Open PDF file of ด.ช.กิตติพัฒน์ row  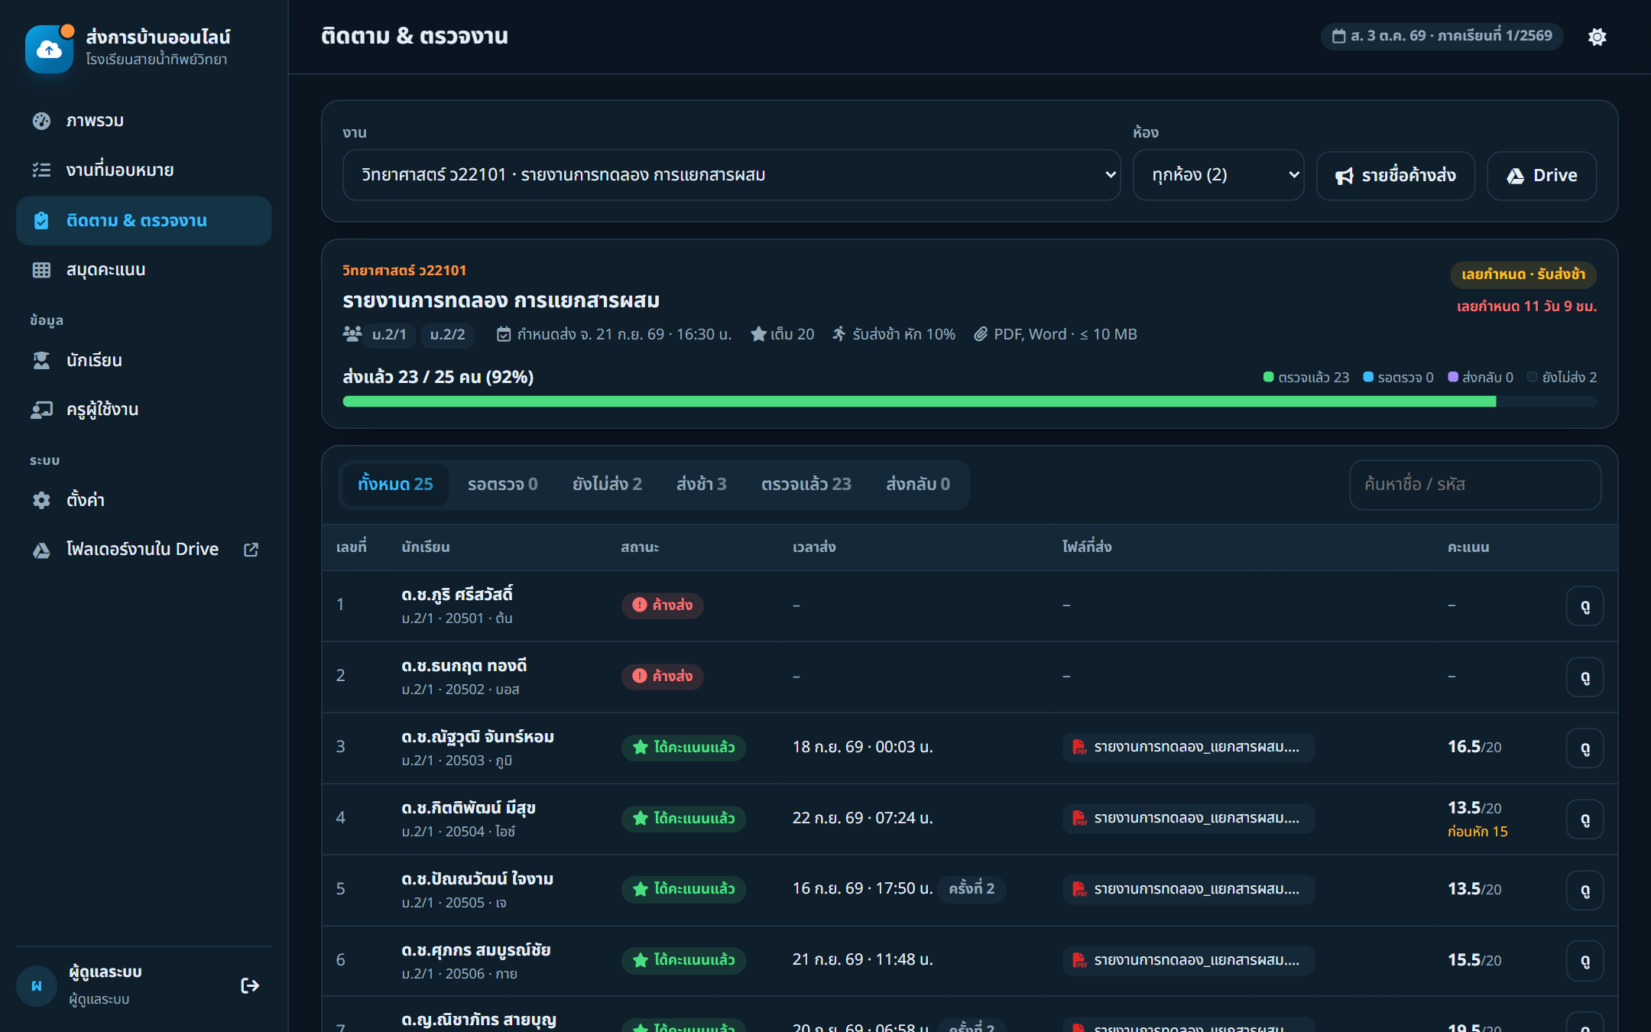(x=1189, y=818)
